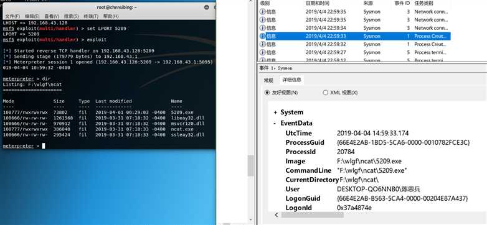The width and height of the screenshot is (487, 225).
Task: Click ncat.exe in the dir listing
Action: click(182, 129)
